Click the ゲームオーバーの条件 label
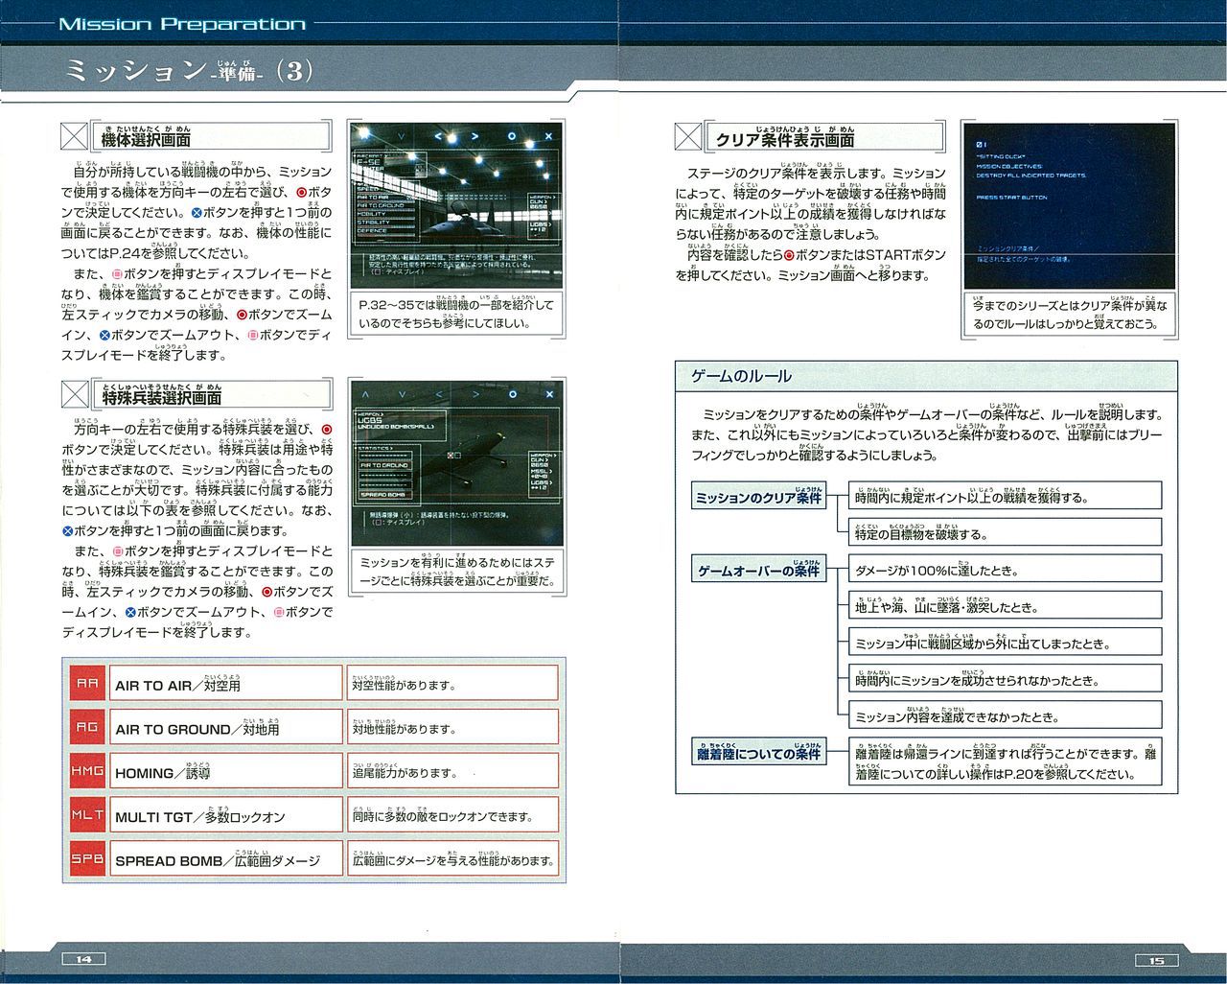Image resolution: width=1227 pixels, height=984 pixels. point(759,570)
